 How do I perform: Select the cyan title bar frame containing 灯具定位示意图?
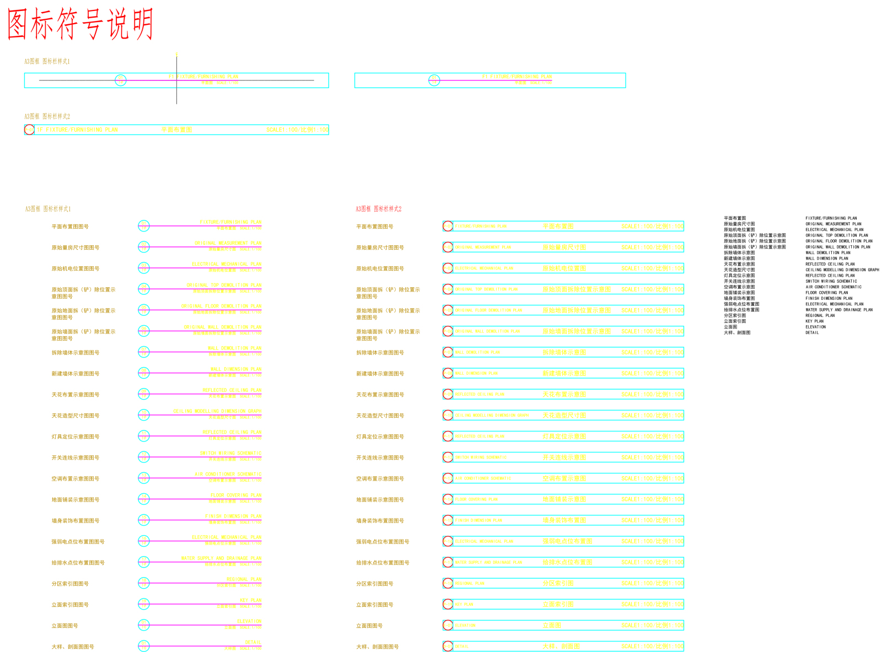(x=563, y=436)
